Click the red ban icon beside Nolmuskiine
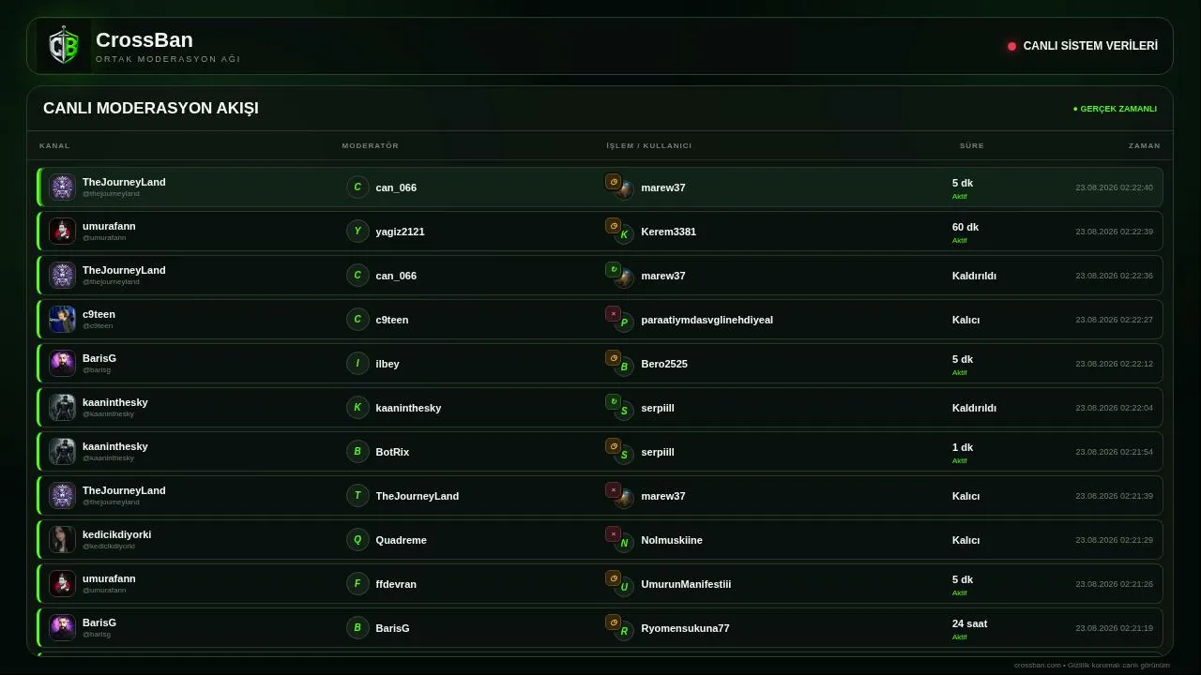Viewport: 1201px width, 675px height. [x=613, y=534]
